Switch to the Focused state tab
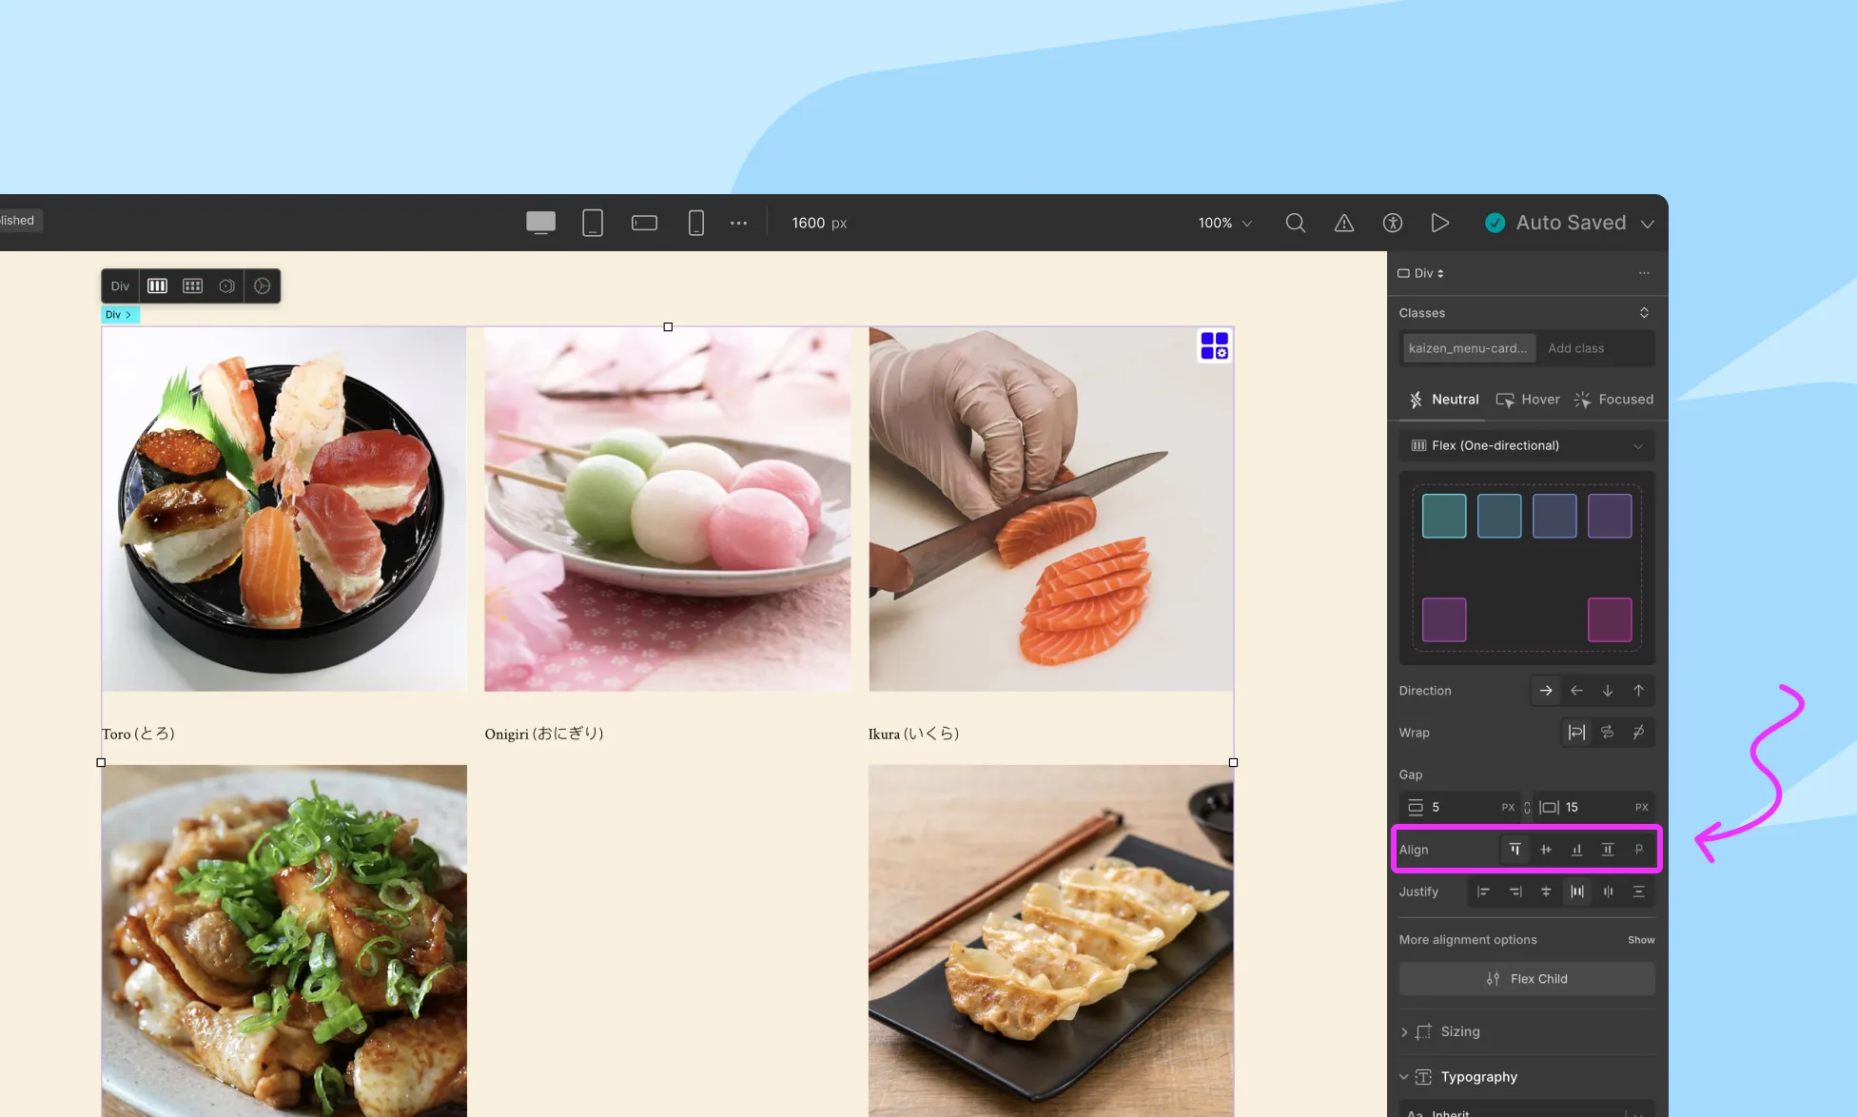This screenshot has width=1857, height=1117. pos(1613,400)
